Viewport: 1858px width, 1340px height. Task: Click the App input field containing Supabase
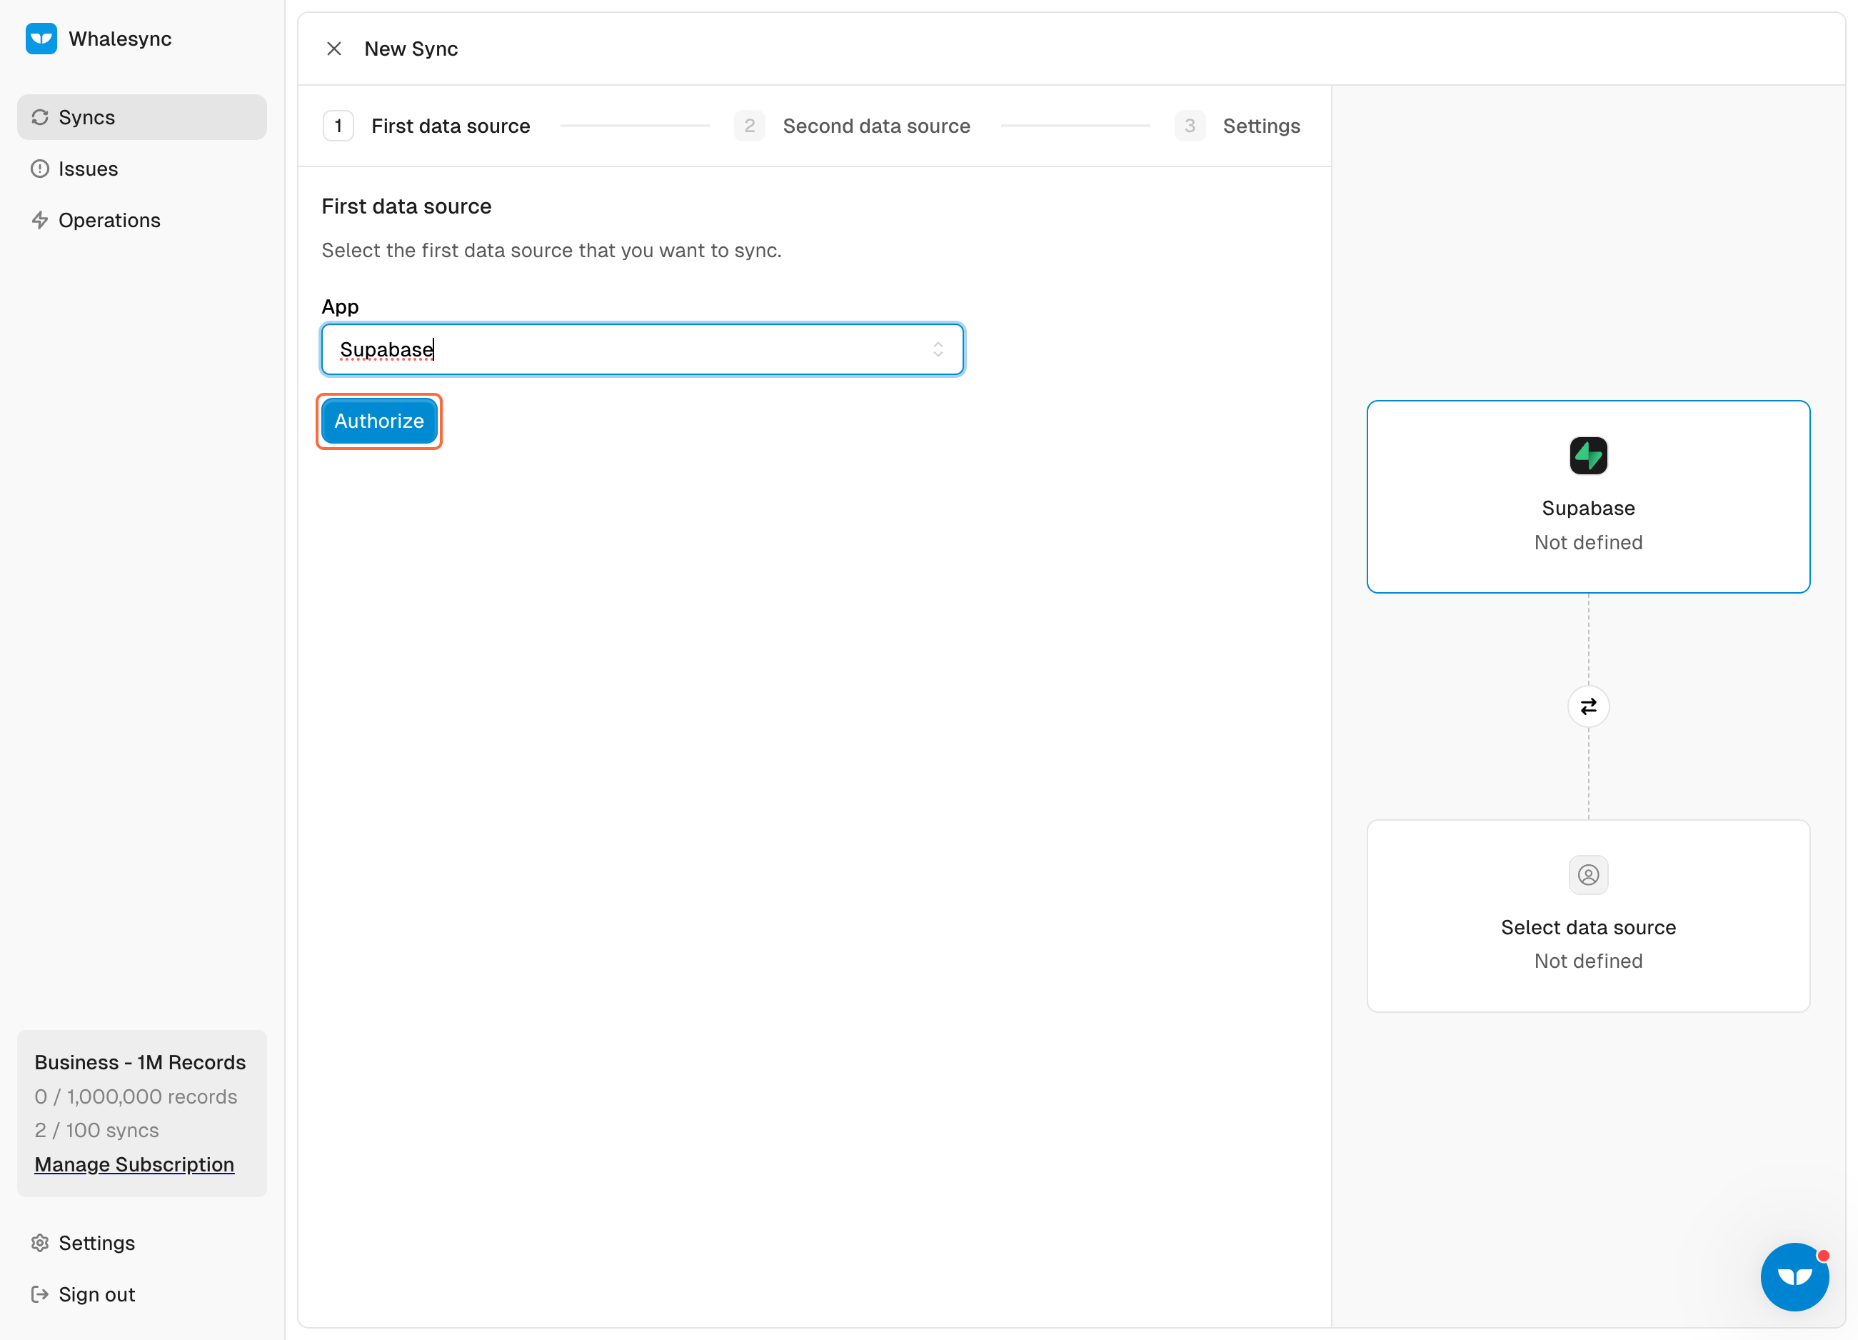pyautogui.click(x=642, y=350)
